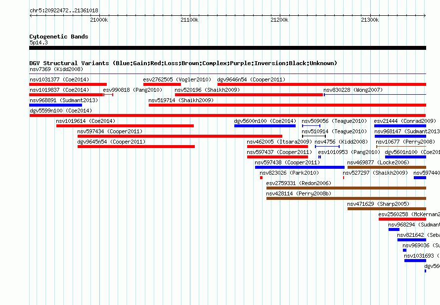Image resolution: width=440 pixels, height=305 pixels.
Task: Open variant esv2762505 (Vogler2010)
Action: 177,79
